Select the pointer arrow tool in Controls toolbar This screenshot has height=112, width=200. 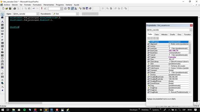pos(2,14)
